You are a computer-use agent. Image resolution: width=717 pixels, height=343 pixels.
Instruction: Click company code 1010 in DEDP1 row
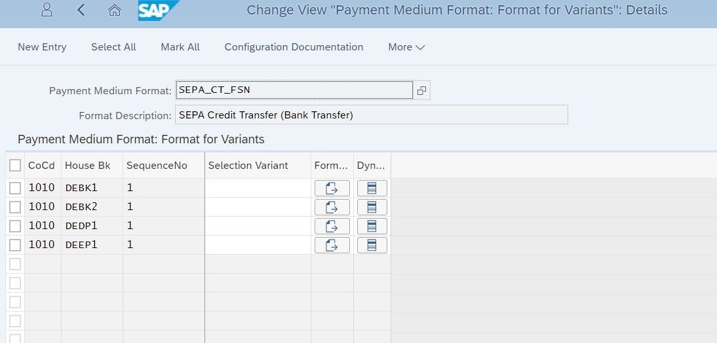pyautogui.click(x=43, y=226)
